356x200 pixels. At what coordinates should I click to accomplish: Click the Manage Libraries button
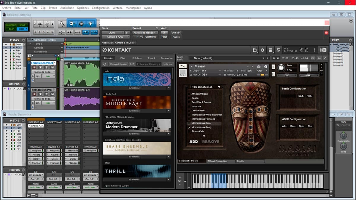pos(118,64)
